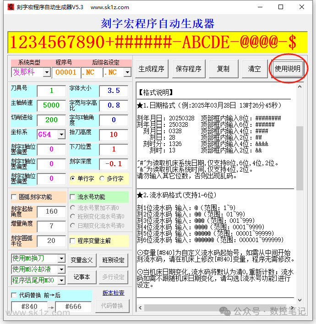Click the app icon in title bar
Image resolution: width=316 pixels, height=324 pixels.
pos(11,7)
